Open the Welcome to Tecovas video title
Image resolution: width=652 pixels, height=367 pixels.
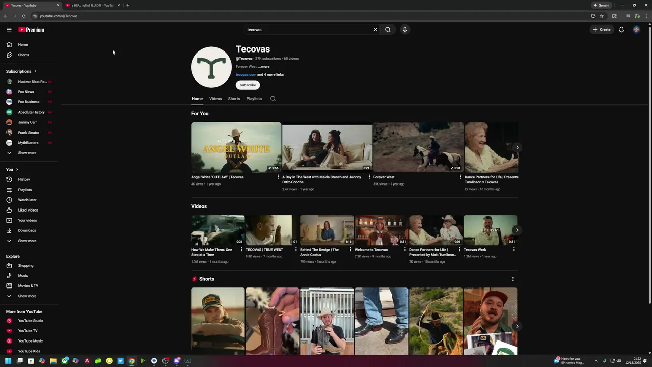371,250
